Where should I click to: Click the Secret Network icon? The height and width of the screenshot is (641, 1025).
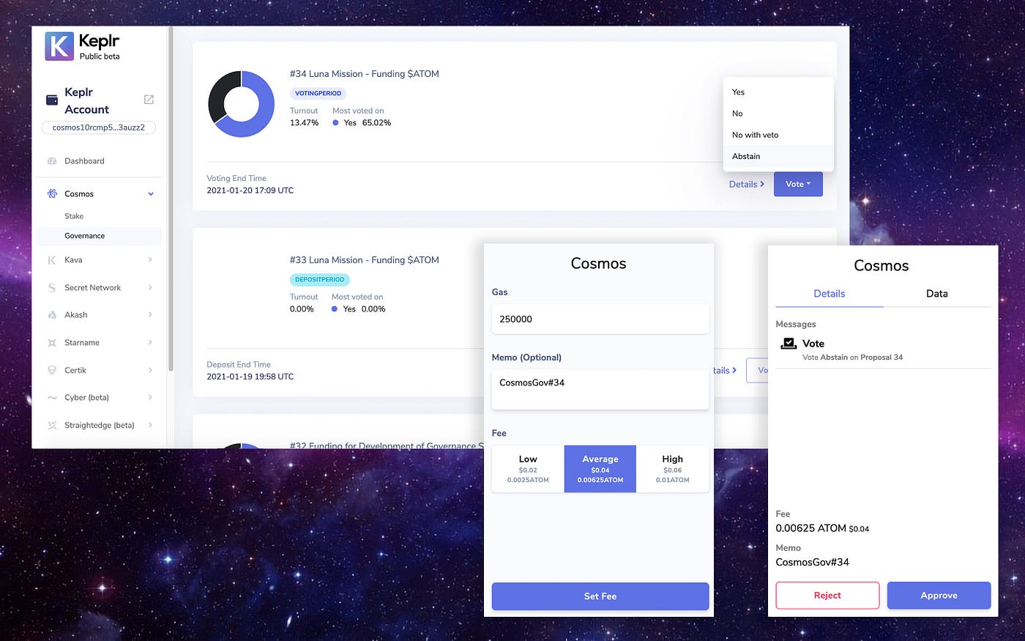click(x=52, y=288)
